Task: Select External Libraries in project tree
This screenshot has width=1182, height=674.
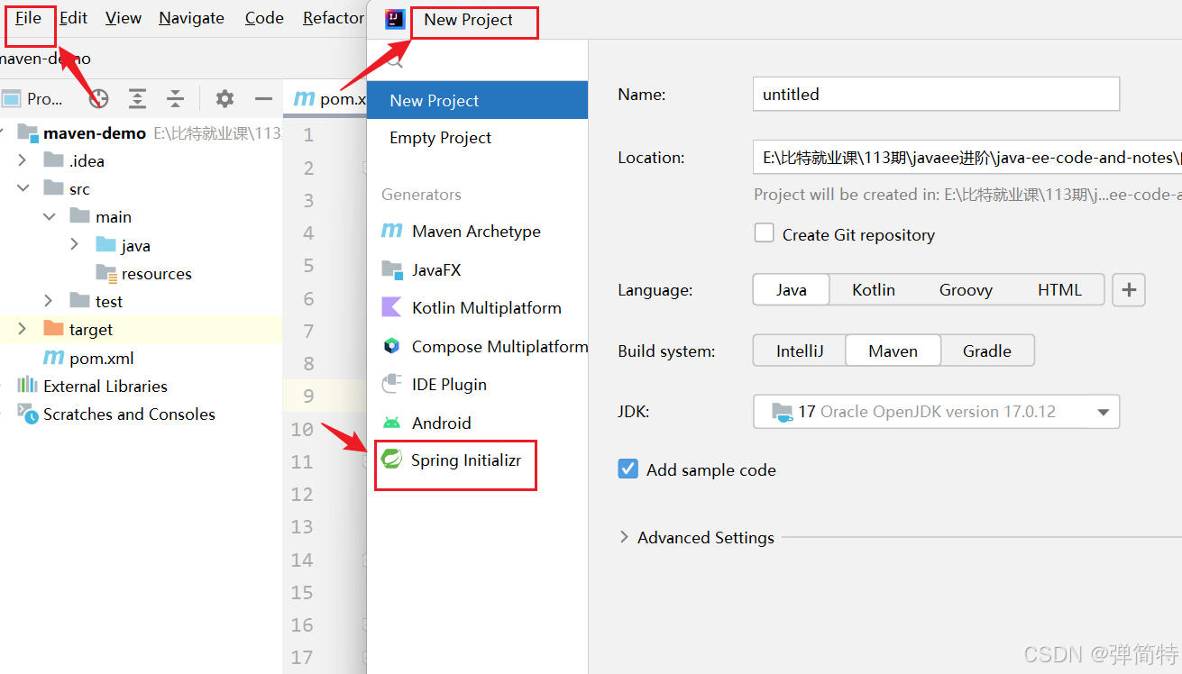Action: 105,386
